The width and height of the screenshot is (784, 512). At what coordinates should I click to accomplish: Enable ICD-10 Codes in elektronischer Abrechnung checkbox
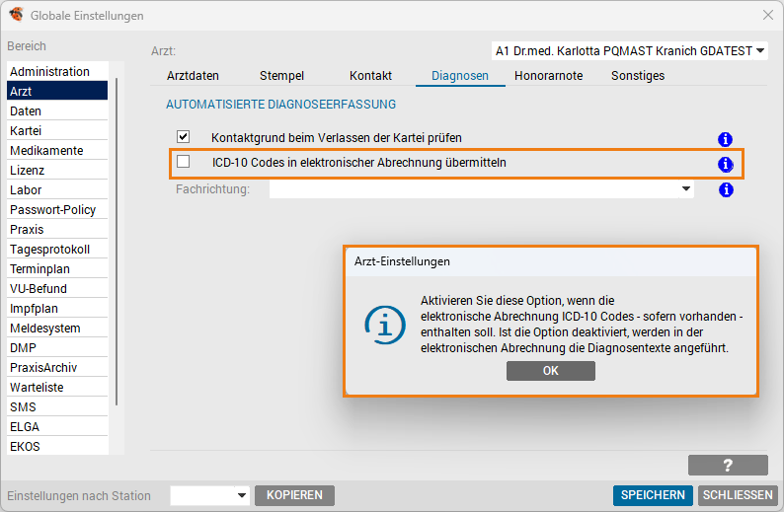(183, 162)
